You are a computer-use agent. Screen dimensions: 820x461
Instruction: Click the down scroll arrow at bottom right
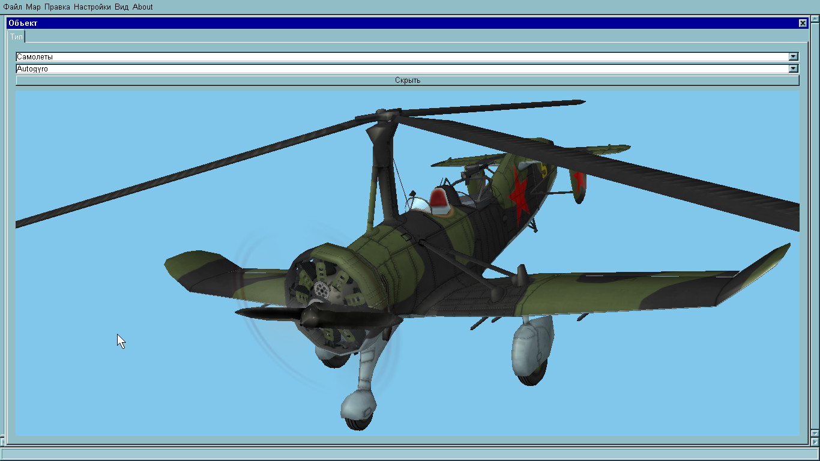click(815, 432)
